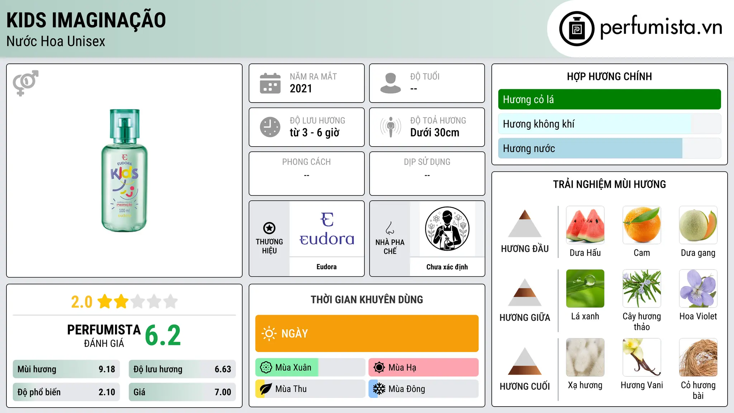Open the Cây hương thảo rosemary image
Viewport: 734px width, 413px height.
642,288
